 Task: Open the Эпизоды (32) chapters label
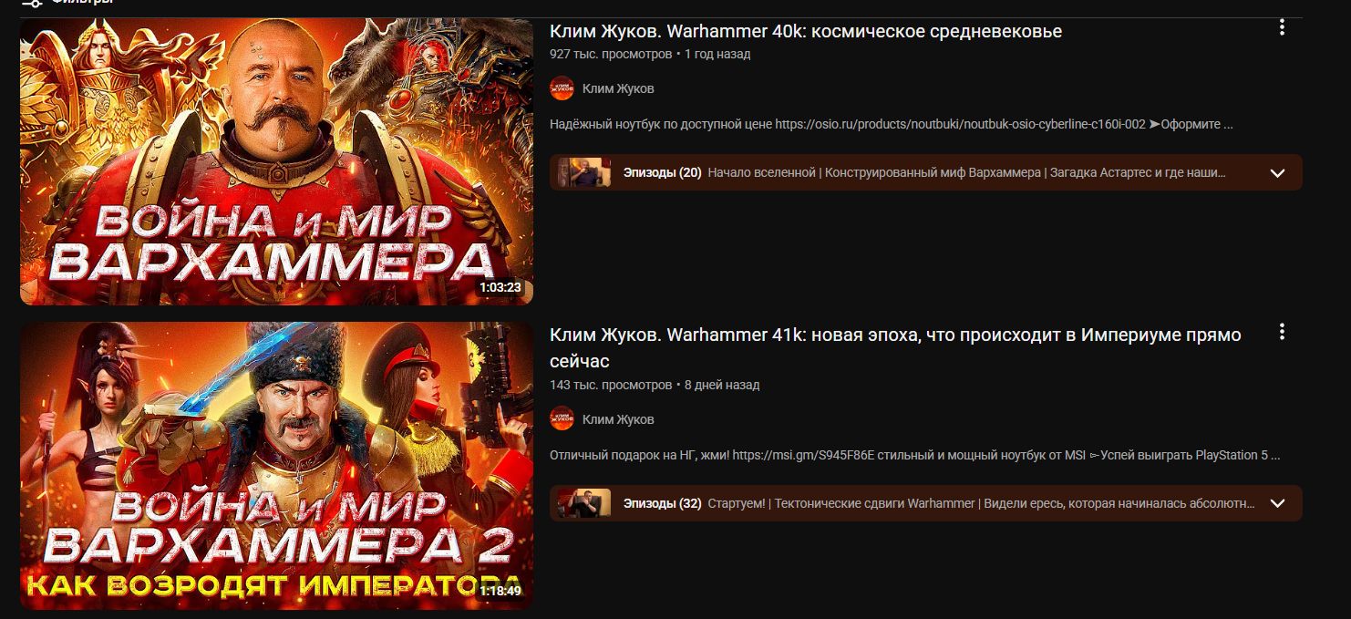[x=662, y=503]
